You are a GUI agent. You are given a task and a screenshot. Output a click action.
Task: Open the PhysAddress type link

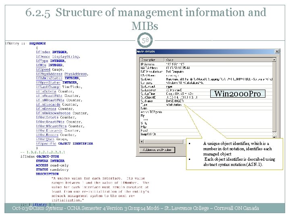pos(76,74)
